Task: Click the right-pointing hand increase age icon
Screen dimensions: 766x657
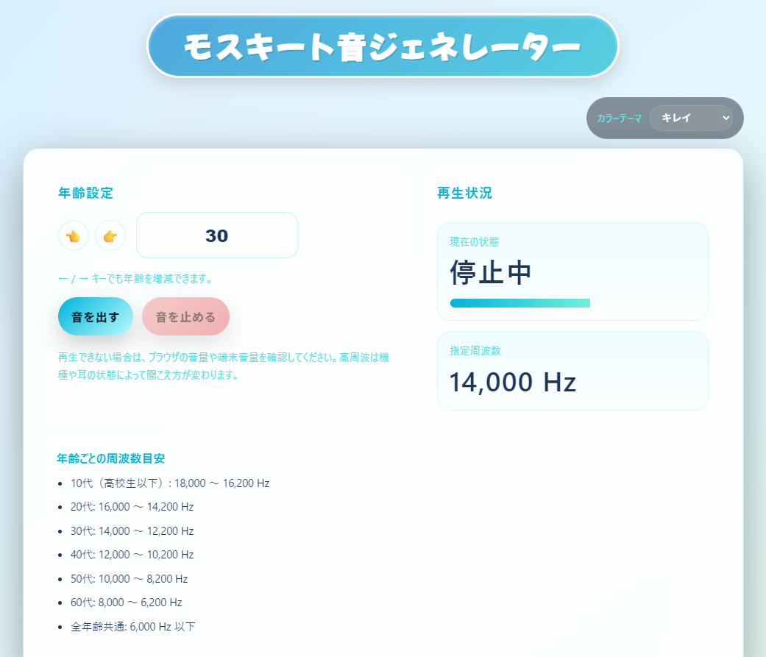Action: tap(110, 235)
